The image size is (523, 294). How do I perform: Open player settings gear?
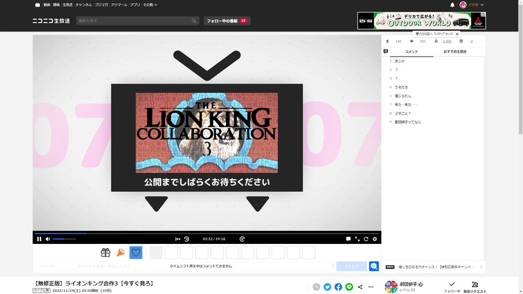point(375,239)
